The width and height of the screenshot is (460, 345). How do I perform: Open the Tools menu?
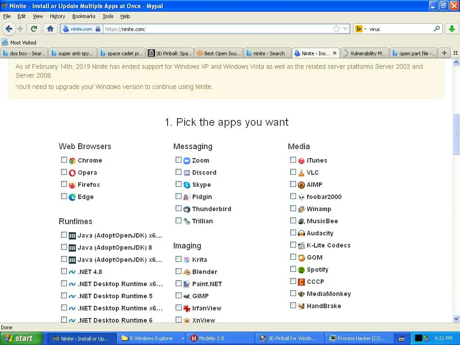pos(108,17)
